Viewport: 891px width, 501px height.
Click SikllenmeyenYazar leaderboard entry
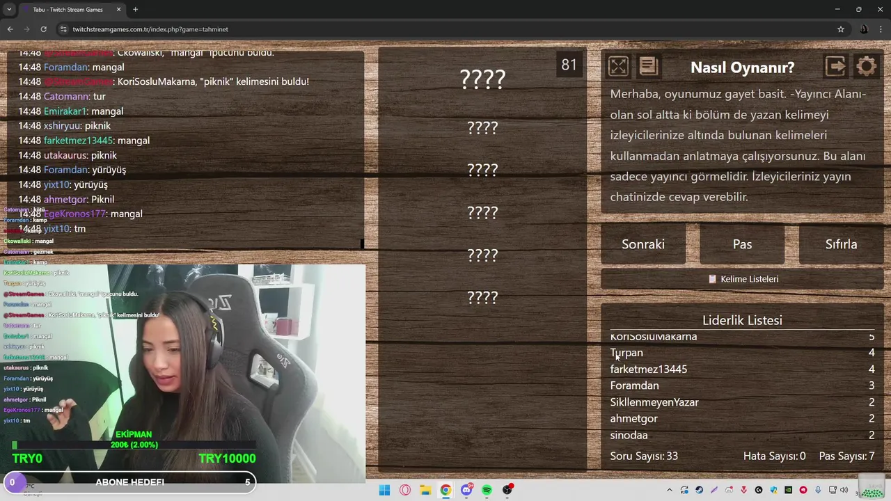pos(654,402)
